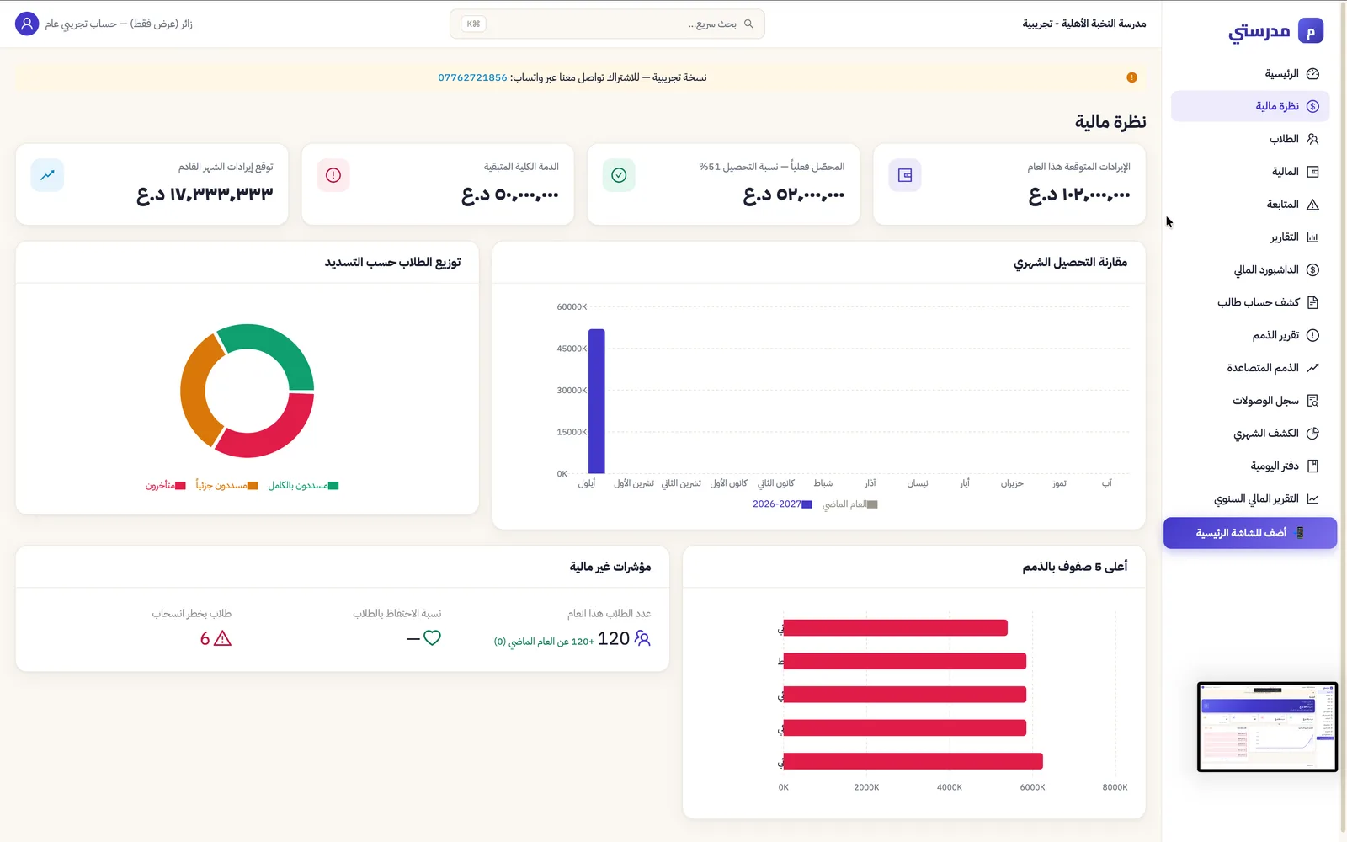Click the orange info icon in trial banner
The height and width of the screenshot is (842, 1347).
click(x=1131, y=77)
